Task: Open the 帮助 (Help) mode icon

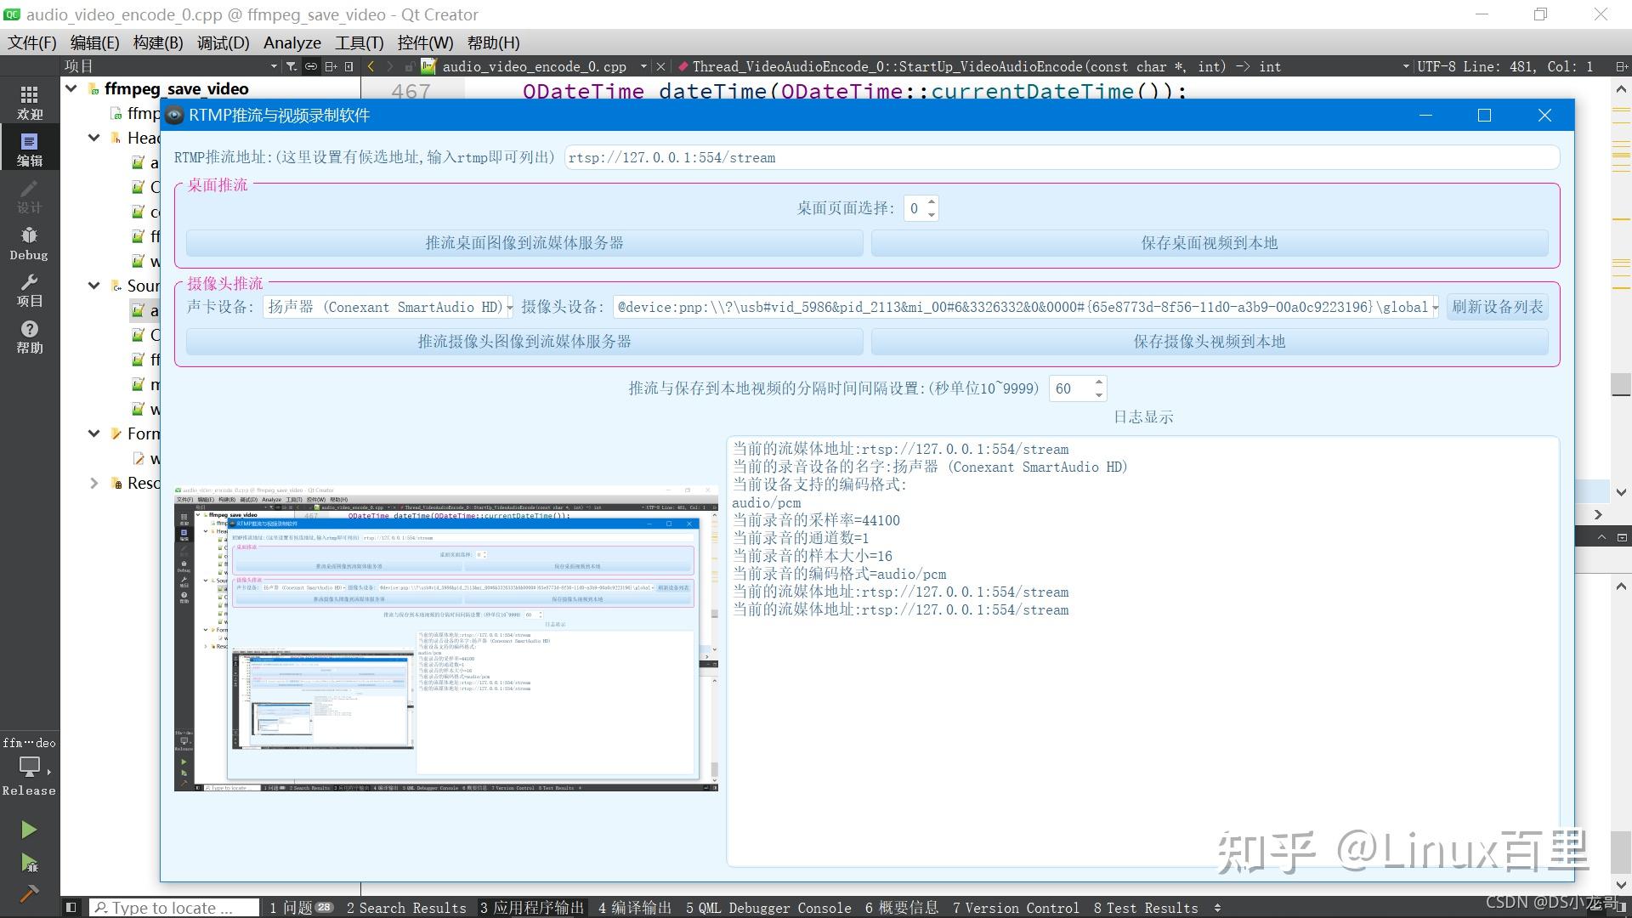Action: point(28,336)
